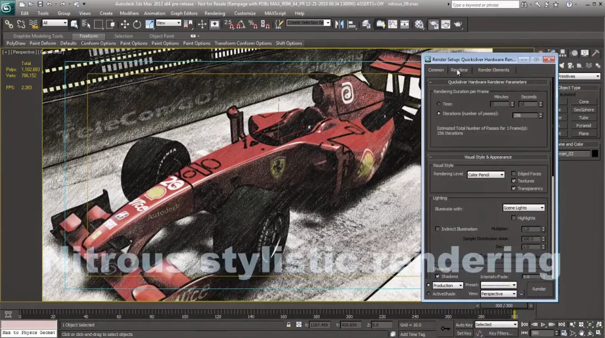Open the Modifiers menu
This screenshot has height=338, width=605.
[x=129, y=13]
